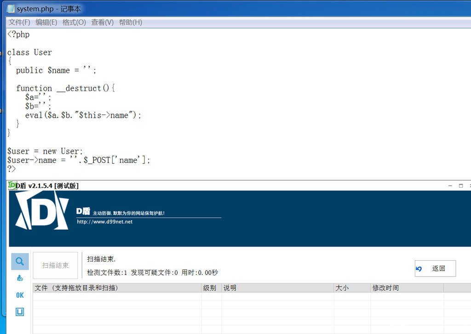Click the 'public $name' line in Notepad
The height and width of the screenshot is (334, 471).
click(x=56, y=70)
